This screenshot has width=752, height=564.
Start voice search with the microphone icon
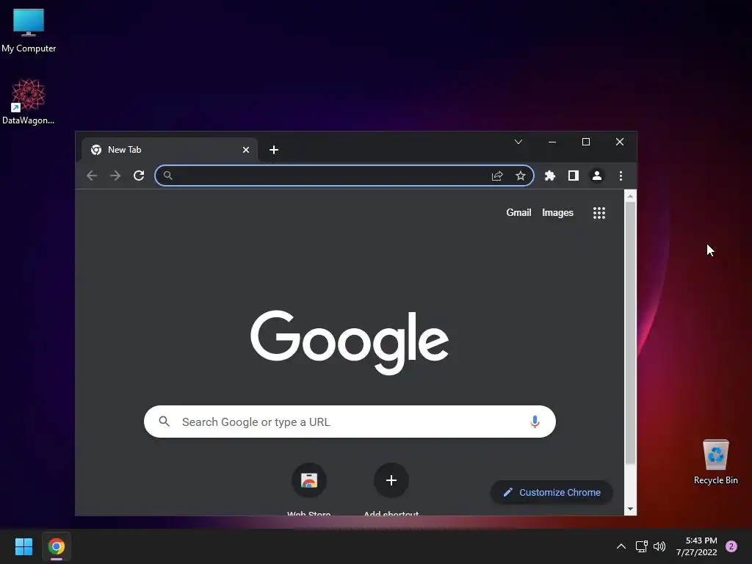pos(535,422)
